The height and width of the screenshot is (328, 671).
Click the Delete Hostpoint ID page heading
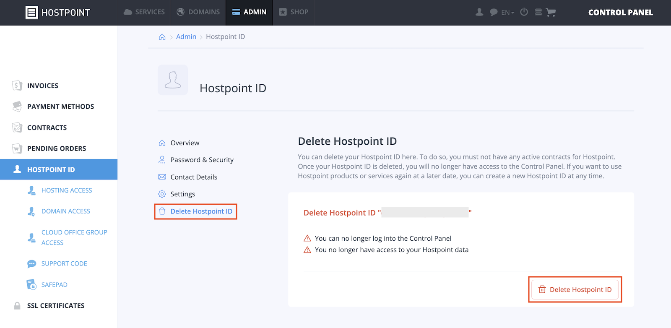[x=347, y=141]
